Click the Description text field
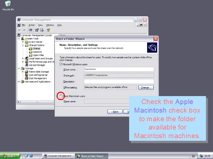 coord(118,81)
